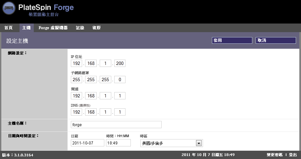Click the version text 3.1.0.3164

(24, 155)
